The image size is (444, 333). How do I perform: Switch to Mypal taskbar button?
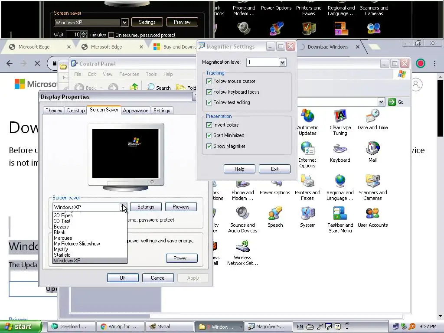pos(170,326)
